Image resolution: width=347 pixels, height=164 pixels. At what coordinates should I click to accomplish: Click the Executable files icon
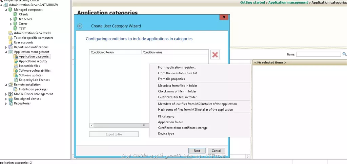click(16, 66)
